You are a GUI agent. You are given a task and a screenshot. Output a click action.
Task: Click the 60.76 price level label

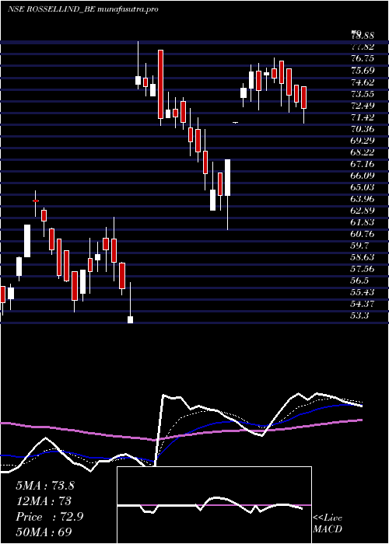coord(363,234)
